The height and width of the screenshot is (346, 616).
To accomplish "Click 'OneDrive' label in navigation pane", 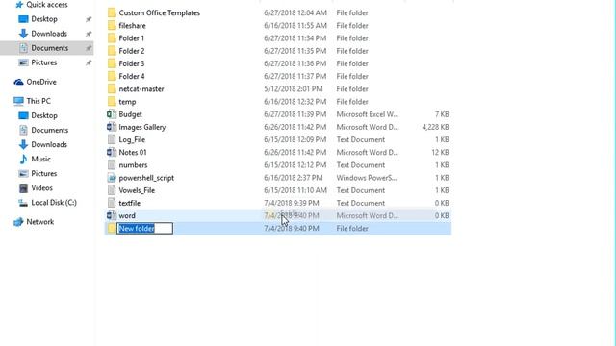I will coord(41,82).
